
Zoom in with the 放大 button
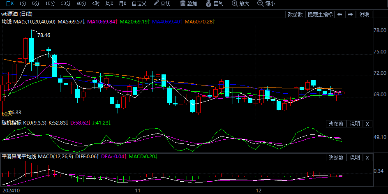240,4
